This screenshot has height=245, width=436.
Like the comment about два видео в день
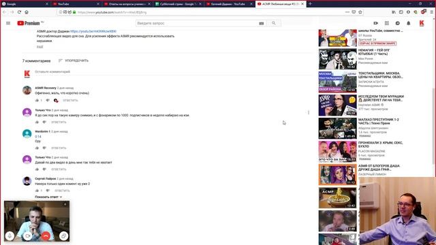pos(37,169)
